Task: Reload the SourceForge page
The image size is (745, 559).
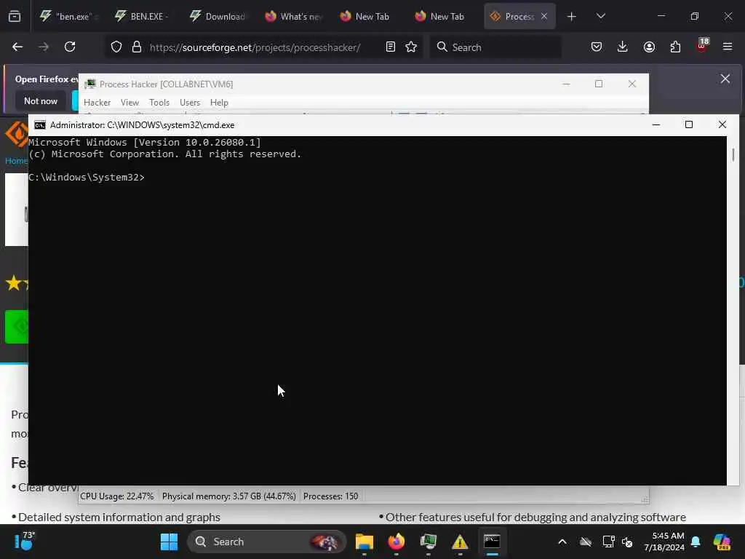Action: 70,47
